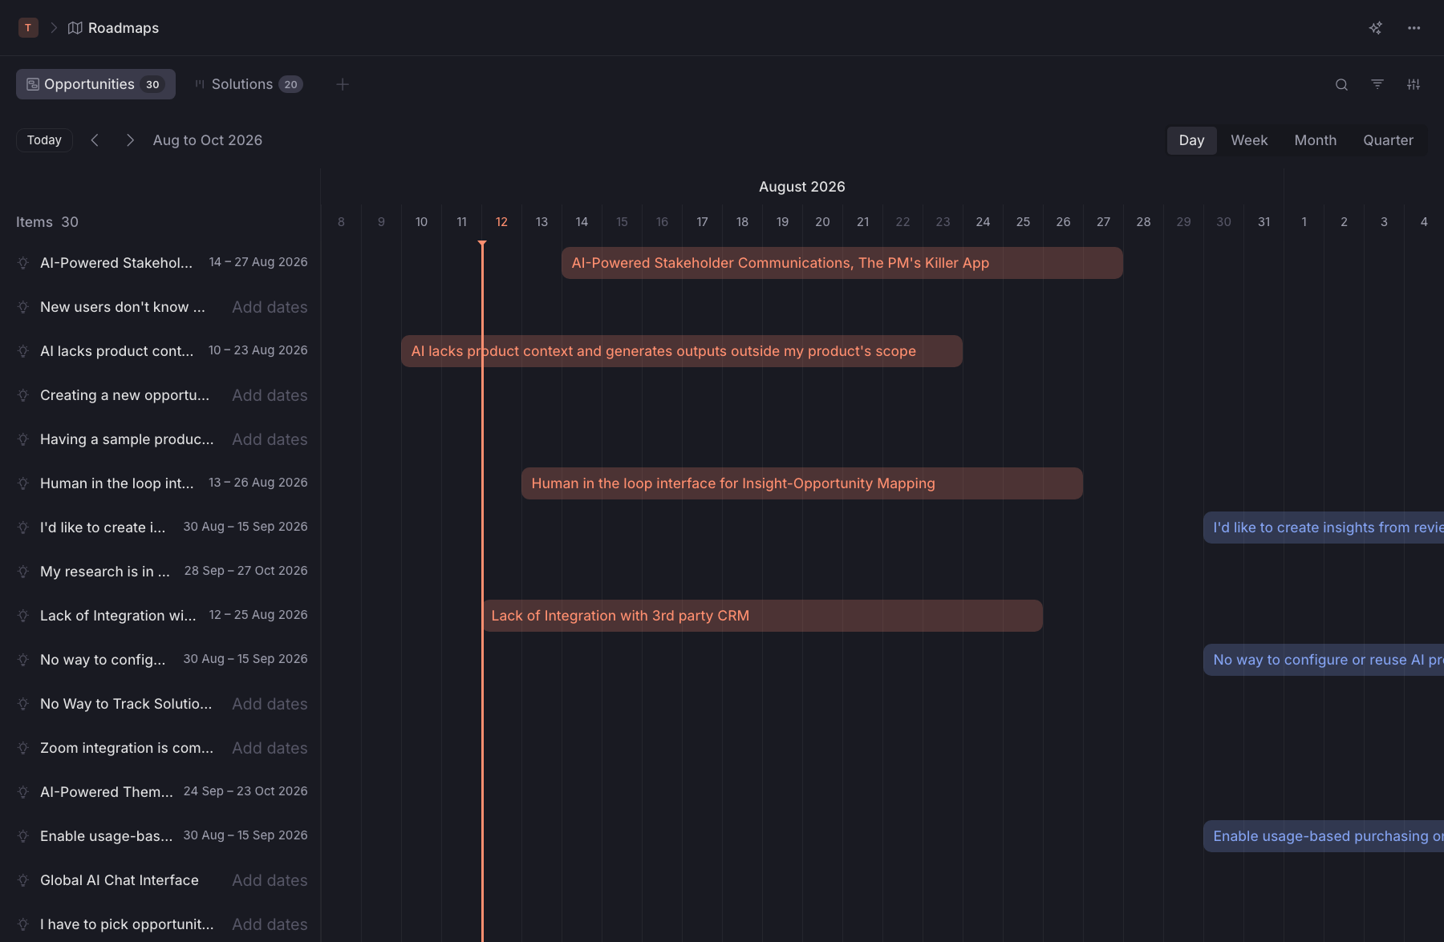Open the view settings sliders icon
The image size is (1444, 942).
tap(1414, 84)
